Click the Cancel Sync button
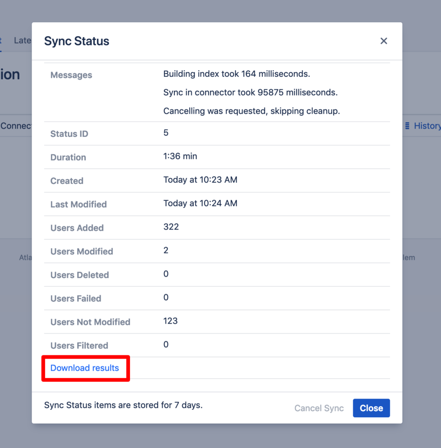Image resolution: width=441 pixels, height=448 pixels. [319, 408]
